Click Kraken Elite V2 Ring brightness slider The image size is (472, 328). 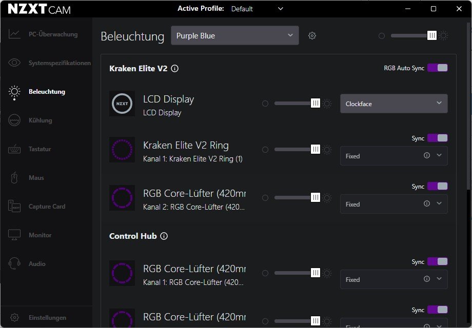(x=297, y=150)
